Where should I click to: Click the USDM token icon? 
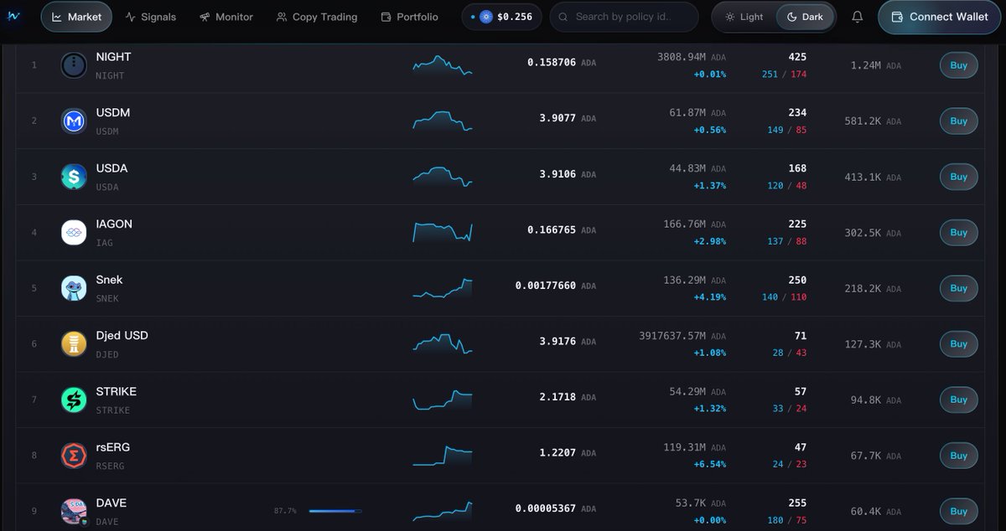click(x=74, y=121)
